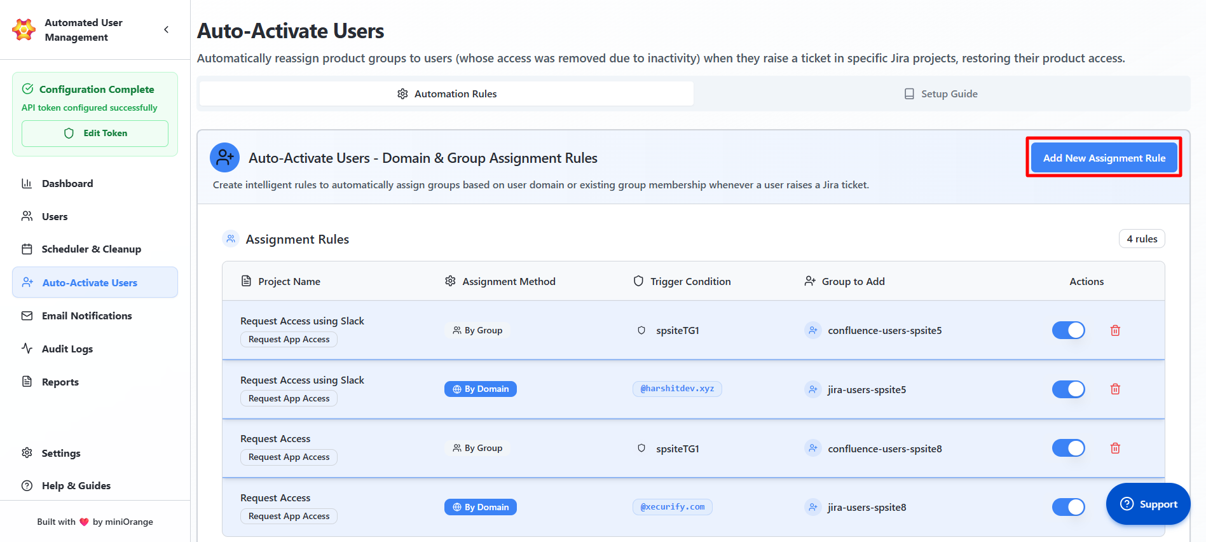Open the Dashboard menu item

click(95, 184)
